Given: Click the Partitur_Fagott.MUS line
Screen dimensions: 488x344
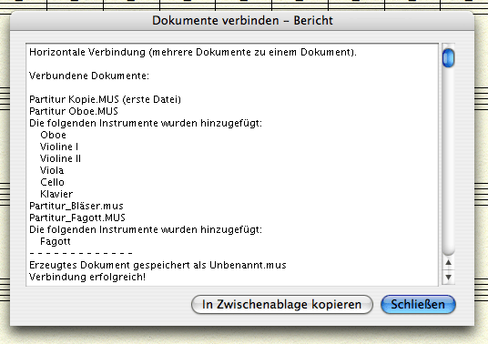Looking at the screenshot, I should (77, 218).
